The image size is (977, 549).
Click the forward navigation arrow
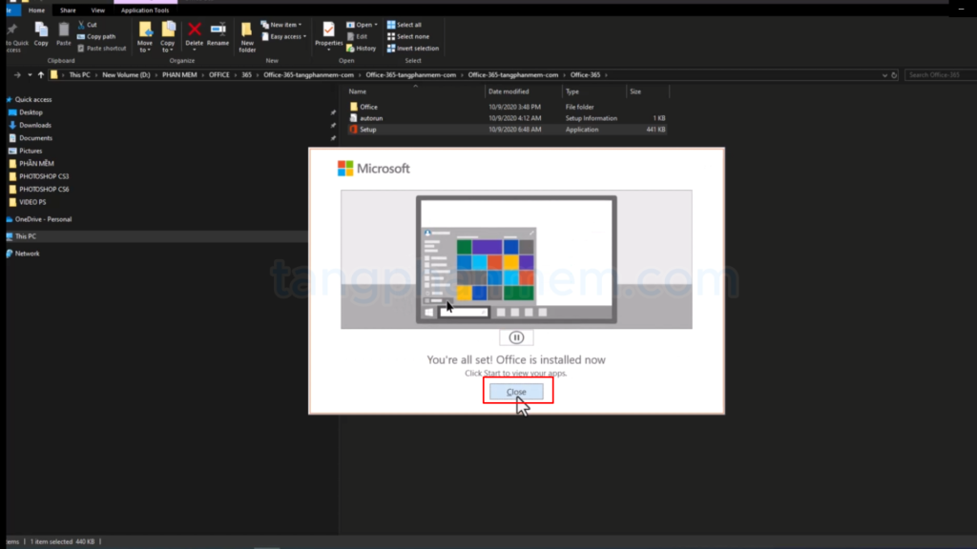click(17, 74)
